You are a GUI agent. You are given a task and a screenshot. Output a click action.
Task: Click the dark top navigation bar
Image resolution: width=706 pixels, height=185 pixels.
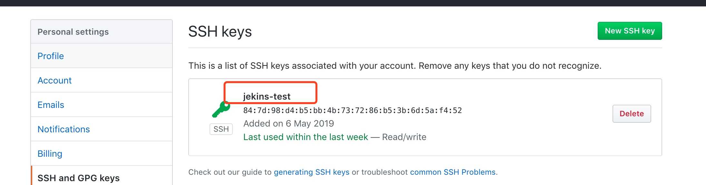[x=353, y=3]
